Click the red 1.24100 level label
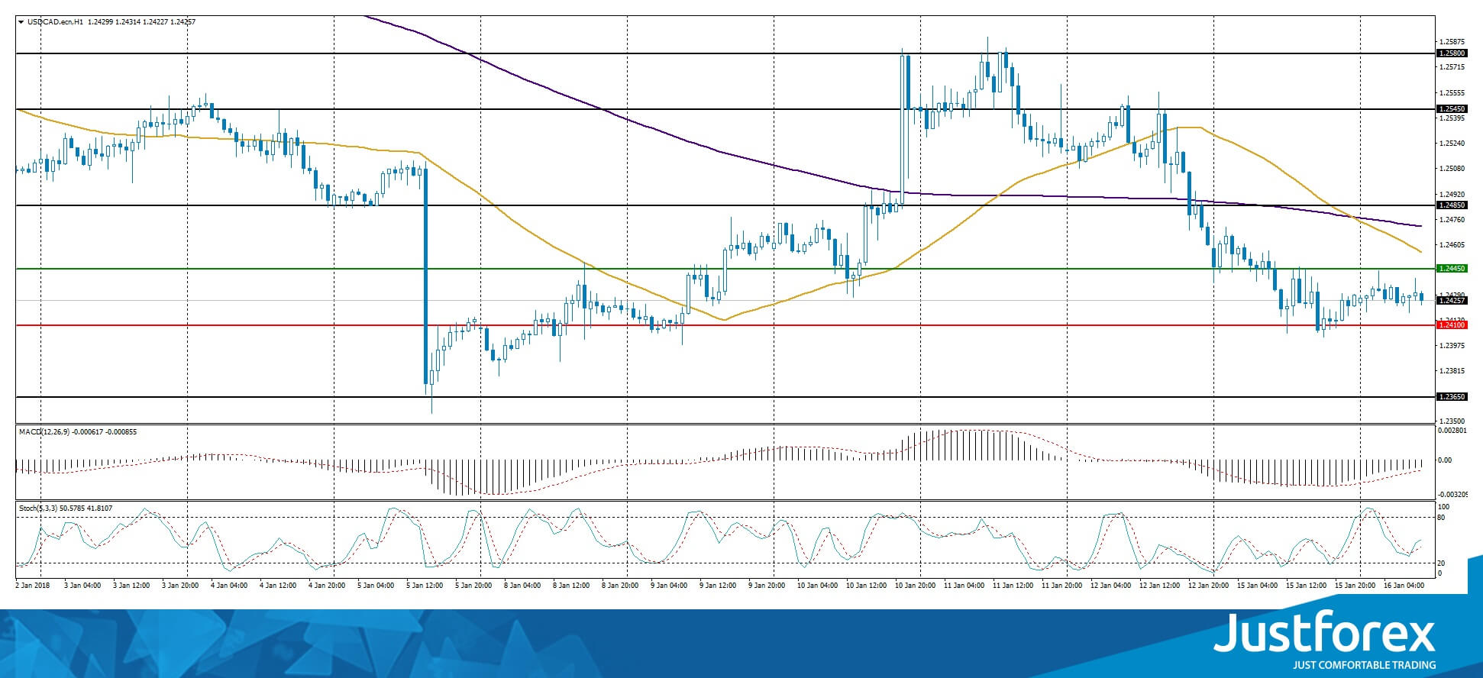Image resolution: width=1483 pixels, height=678 pixels. (1452, 325)
